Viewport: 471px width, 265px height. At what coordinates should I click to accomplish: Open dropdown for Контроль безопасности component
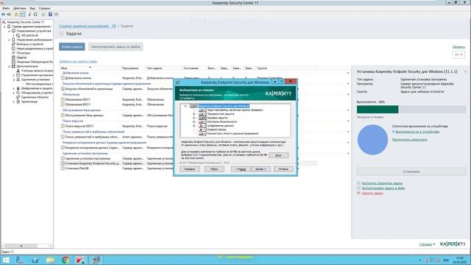point(202,121)
